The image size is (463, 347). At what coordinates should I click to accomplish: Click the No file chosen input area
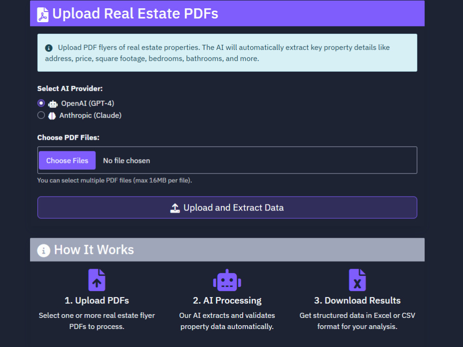227,160
